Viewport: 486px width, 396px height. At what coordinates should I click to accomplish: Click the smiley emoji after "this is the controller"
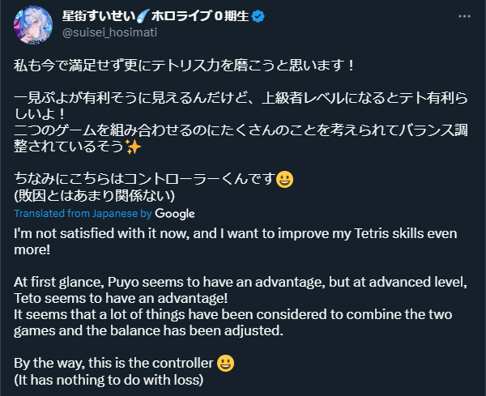(x=225, y=363)
